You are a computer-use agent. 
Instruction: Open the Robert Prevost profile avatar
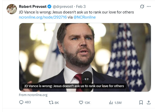12,9
